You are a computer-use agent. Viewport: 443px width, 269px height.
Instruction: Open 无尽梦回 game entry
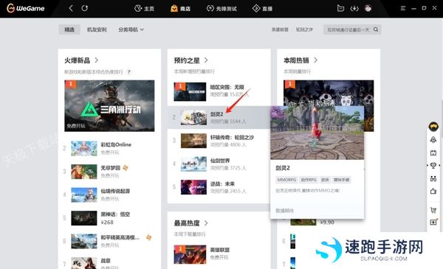tap(109, 172)
